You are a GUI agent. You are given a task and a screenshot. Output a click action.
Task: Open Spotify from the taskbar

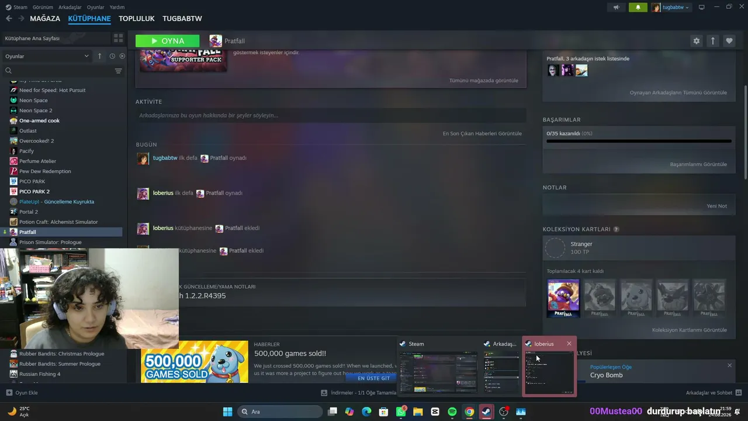point(452,412)
